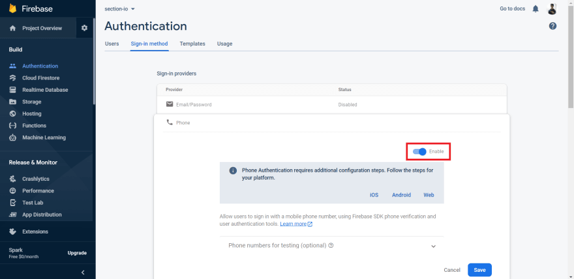The image size is (574, 279).
Task: Click Go to docs link
Action: tap(513, 8)
